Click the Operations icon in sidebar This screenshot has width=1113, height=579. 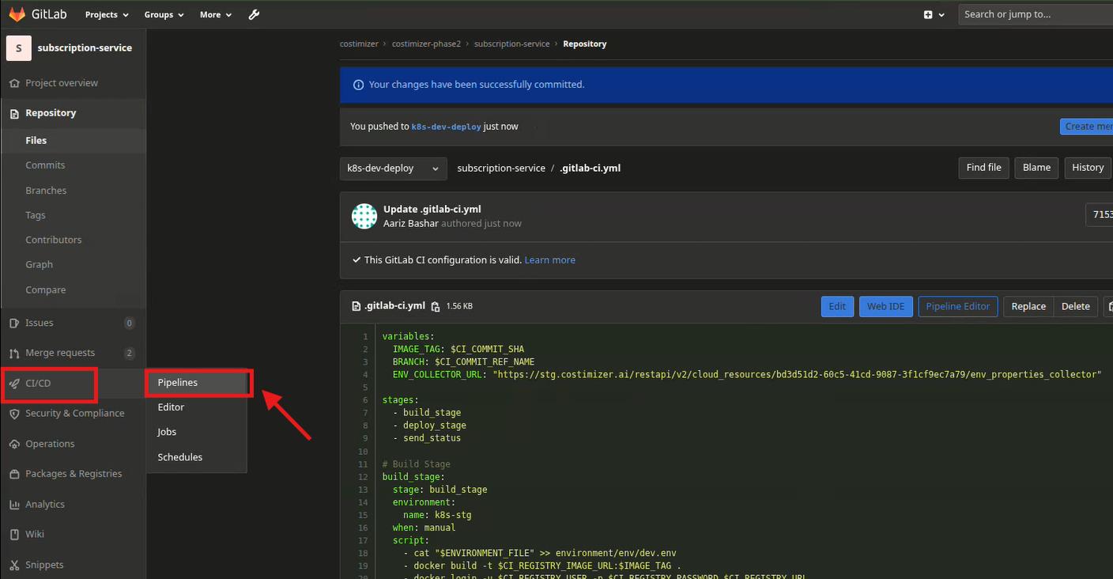(x=14, y=444)
